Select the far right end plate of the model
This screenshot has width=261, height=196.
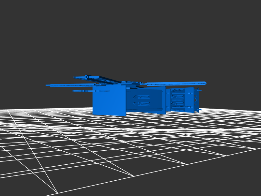coord(197,99)
